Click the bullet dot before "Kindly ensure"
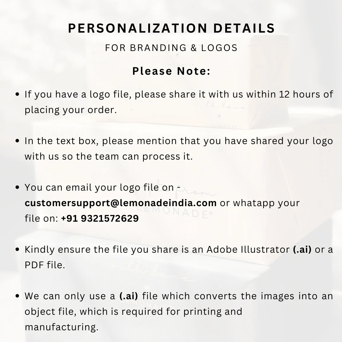Image resolution: width=342 pixels, height=342 pixels. tap(18, 250)
